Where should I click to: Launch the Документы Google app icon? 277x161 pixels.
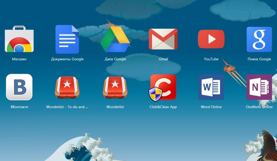click(x=67, y=39)
